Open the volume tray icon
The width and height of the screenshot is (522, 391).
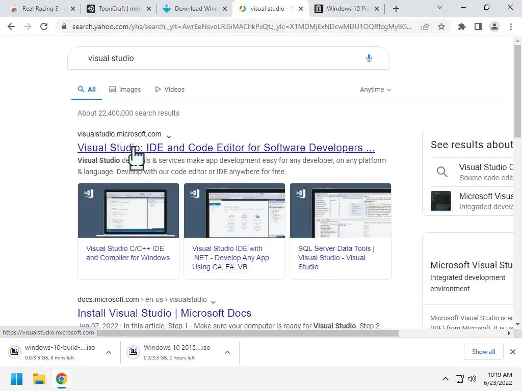[472, 379]
